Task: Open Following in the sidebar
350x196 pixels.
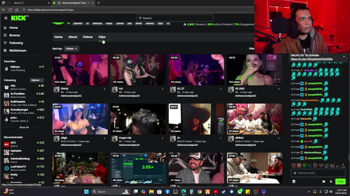Action: click(x=13, y=43)
